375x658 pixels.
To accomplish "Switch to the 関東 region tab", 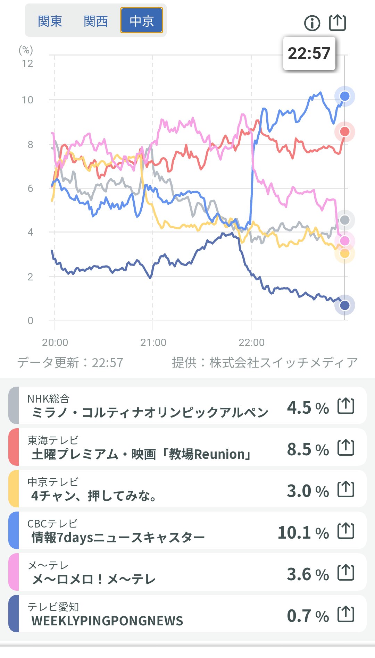I will [50, 21].
